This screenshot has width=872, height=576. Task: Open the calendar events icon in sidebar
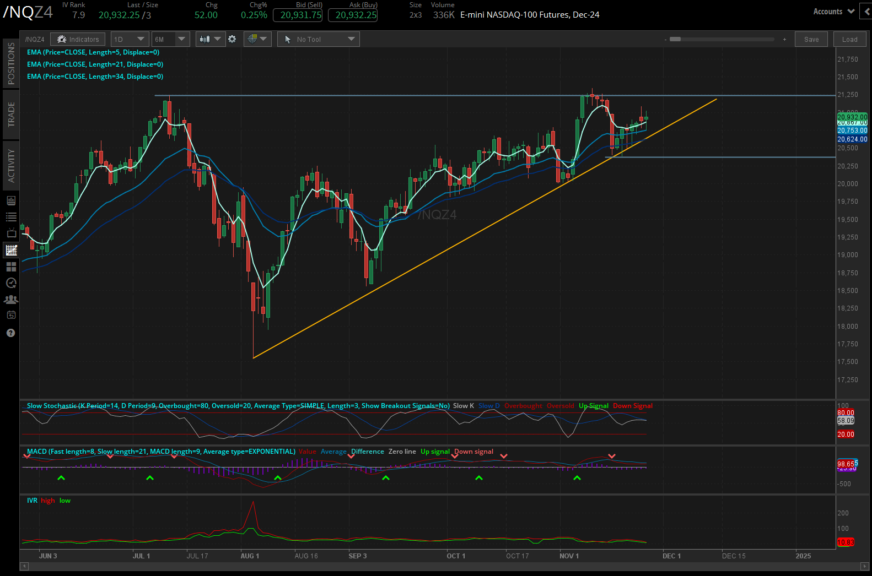(x=11, y=316)
